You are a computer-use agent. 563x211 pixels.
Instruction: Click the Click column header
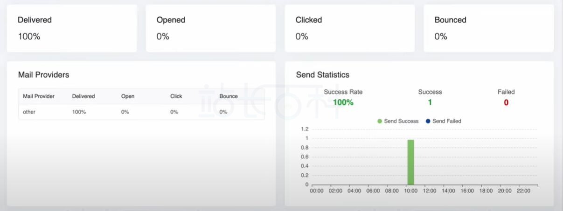click(x=176, y=96)
